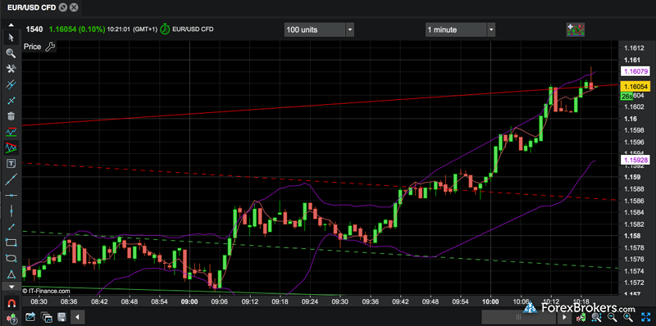Select the EUR/USD CFD tab

click(31, 7)
